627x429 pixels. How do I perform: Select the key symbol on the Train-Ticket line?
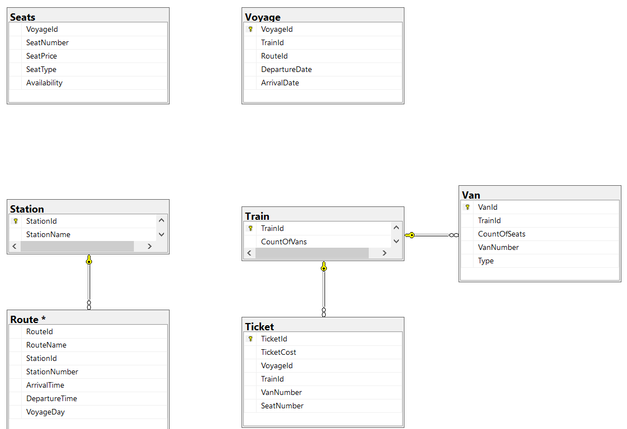pos(324,267)
